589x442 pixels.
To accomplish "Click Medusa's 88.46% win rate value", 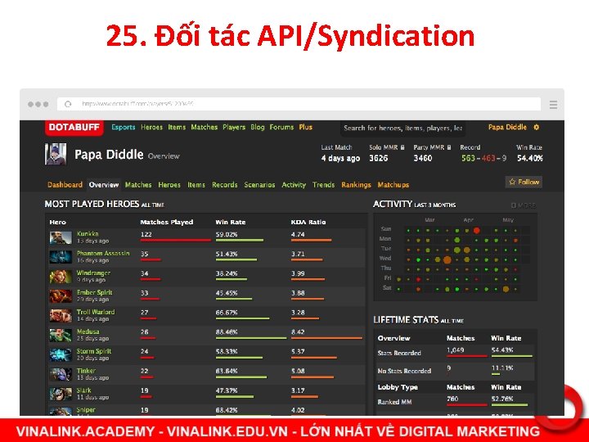I will pyautogui.click(x=227, y=332).
